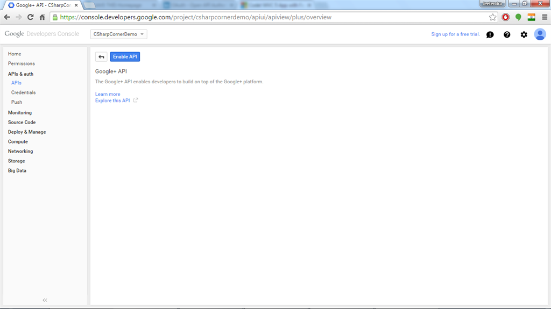Click the India flag extension icon

click(x=531, y=17)
